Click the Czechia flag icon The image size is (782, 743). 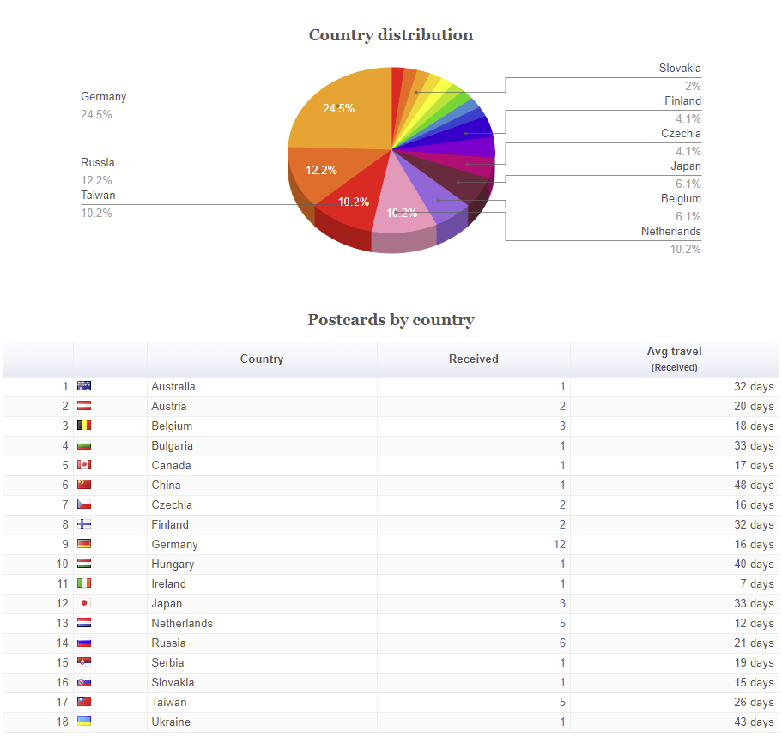point(84,504)
